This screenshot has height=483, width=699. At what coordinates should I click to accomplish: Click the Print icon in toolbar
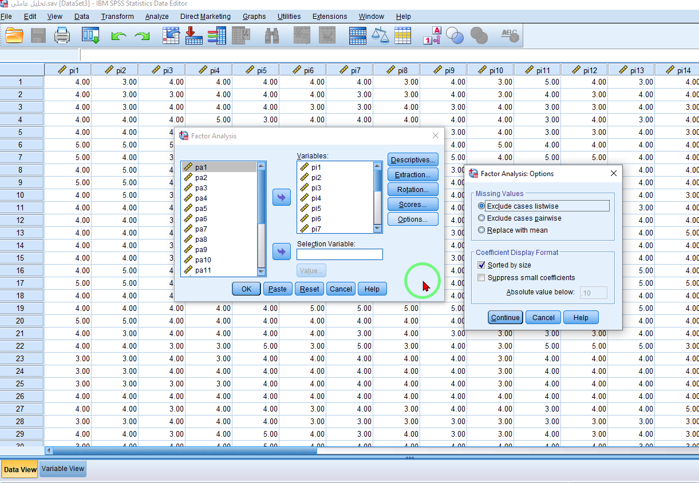(62, 36)
